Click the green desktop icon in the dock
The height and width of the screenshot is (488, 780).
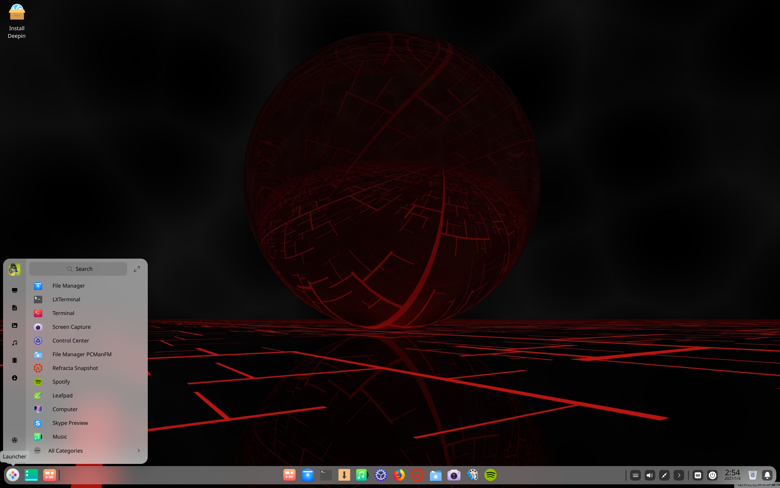[x=31, y=475]
